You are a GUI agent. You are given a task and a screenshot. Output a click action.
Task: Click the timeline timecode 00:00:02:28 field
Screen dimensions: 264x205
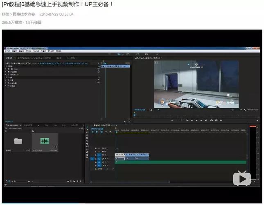[x=97, y=129]
